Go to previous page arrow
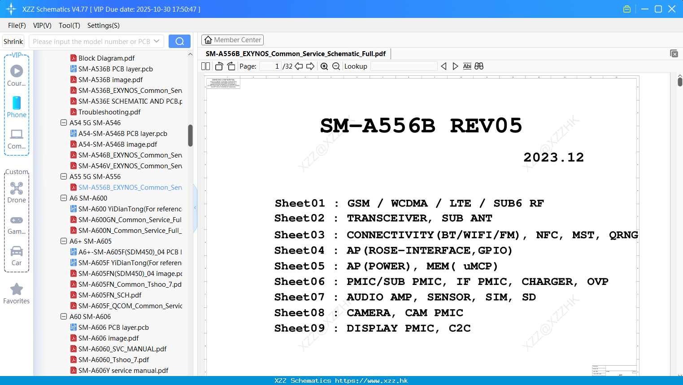 click(299, 66)
